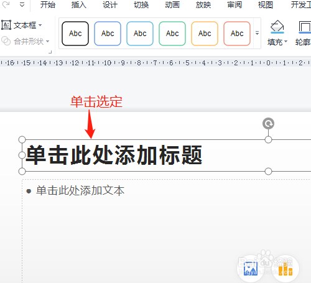Expand the 文本框 dropdown arrow
The width and height of the screenshot is (311, 283).
click(40, 26)
